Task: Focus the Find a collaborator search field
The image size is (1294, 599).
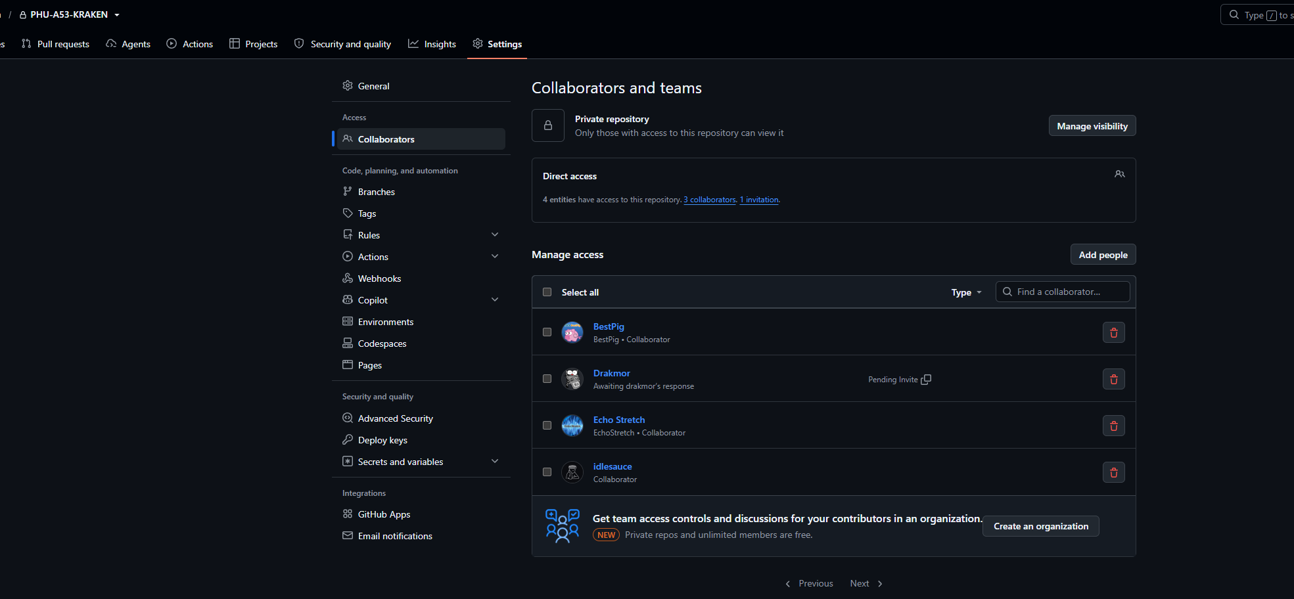Action: pyautogui.click(x=1063, y=292)
